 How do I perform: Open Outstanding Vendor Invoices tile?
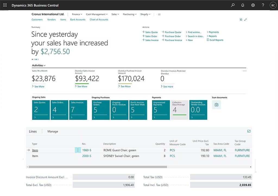tap(198, 110)
